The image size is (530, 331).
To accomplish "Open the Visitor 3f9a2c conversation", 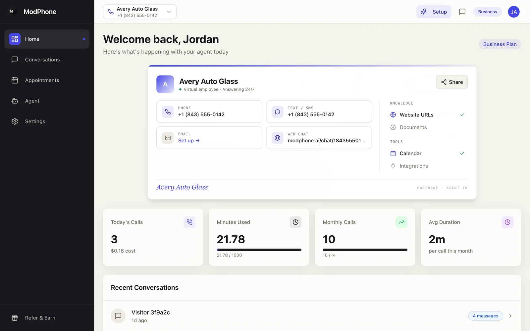I will coord(312,316).
